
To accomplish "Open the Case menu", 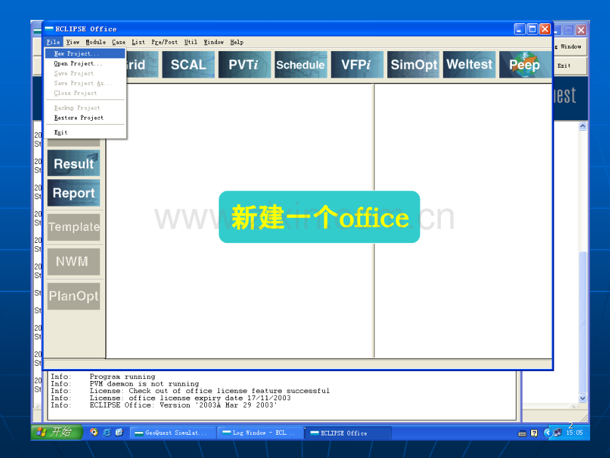I will [119, 42].
